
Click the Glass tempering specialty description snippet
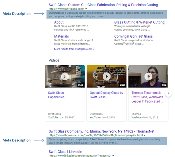104,141
